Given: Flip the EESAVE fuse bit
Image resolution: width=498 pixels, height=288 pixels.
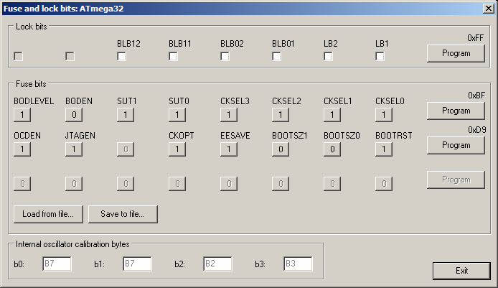Looking at the screenshot, I should (x=229, y=149).
